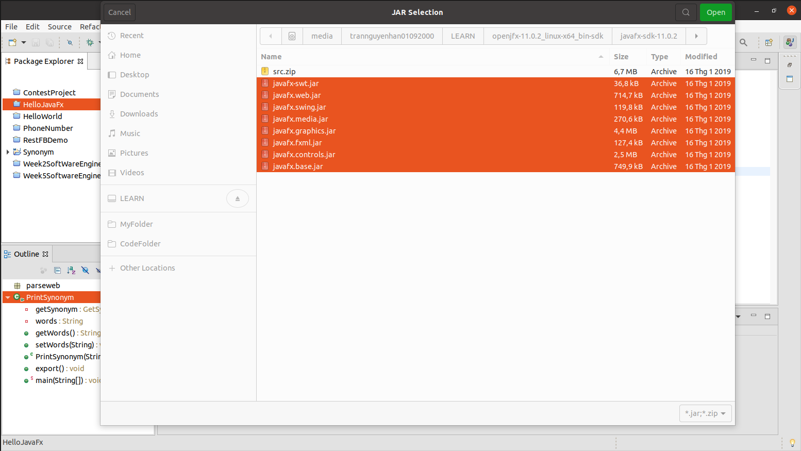The image size is (801, 451).
Task: Switch to the Java perspective icon
Action: pos(790,43)
